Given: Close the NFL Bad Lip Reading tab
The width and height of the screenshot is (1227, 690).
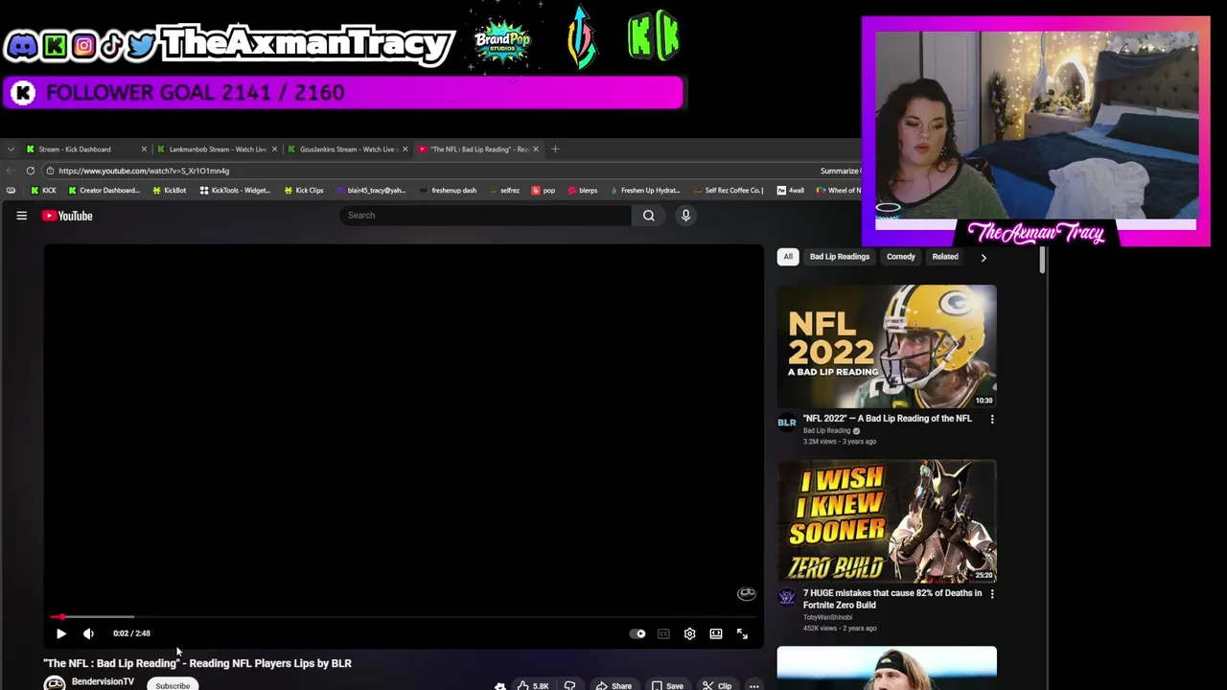Looking at the screenshot, I should (x=535, y=149).
